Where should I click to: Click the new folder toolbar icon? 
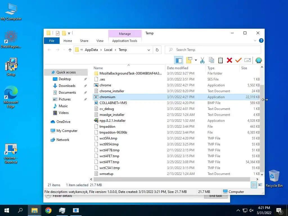(x=189, y=60)
